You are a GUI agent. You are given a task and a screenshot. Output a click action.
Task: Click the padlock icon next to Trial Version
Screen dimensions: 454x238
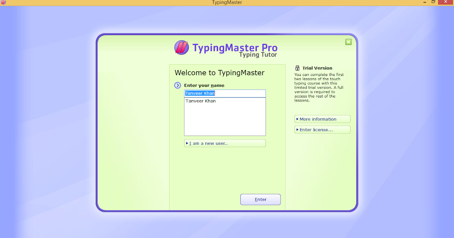tap(297, 68)
